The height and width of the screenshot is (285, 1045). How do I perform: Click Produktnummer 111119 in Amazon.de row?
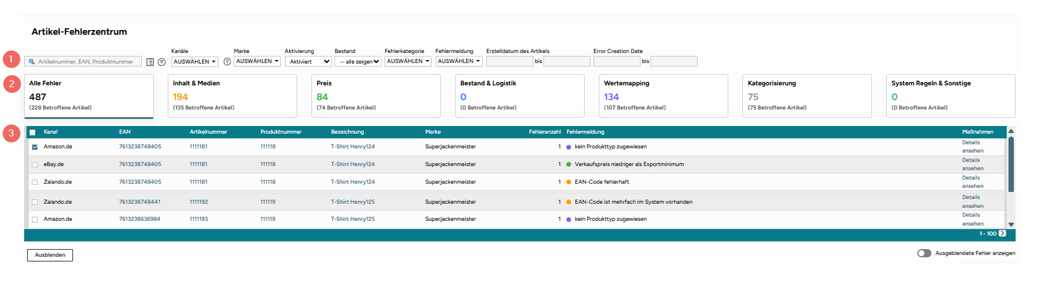(268, 219)
